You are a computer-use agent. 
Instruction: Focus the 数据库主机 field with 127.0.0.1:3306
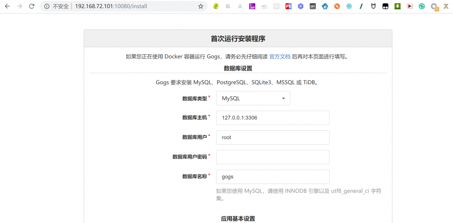(x=273, y=118)
